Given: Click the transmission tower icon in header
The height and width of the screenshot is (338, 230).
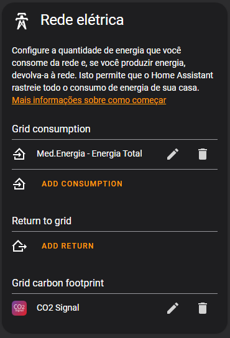Looking at the screenshot, I should [22, 21].
